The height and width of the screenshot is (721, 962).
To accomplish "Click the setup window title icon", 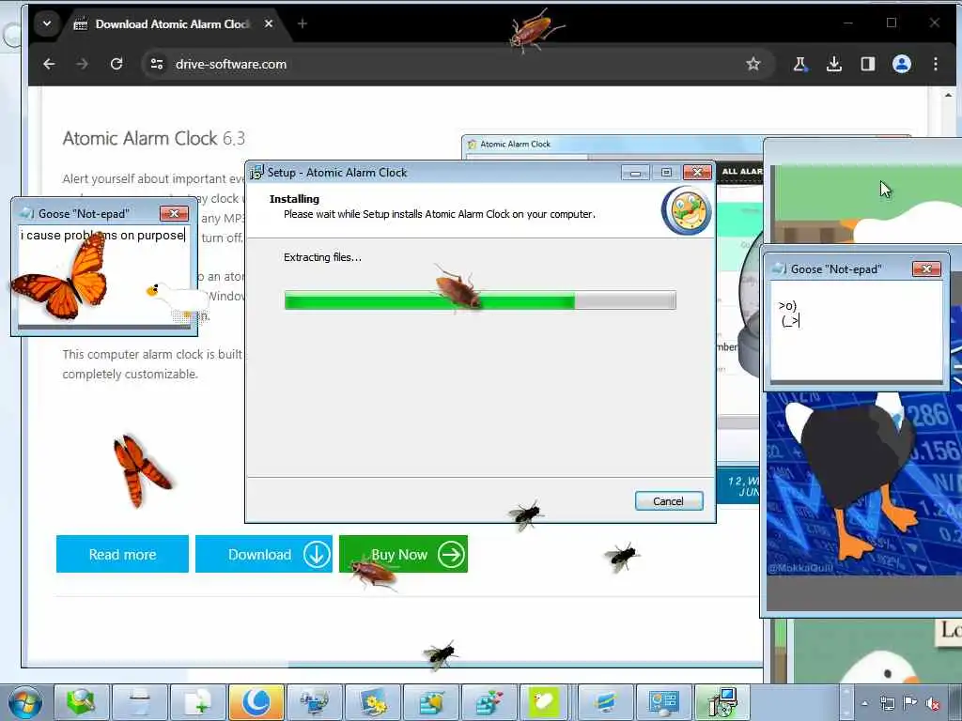I will tap(256, 173).
